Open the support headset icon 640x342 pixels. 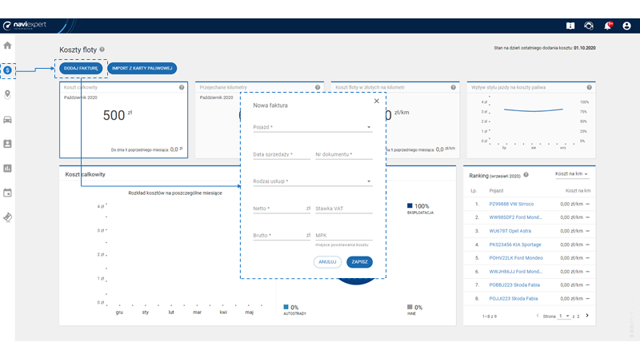pyautogui.click(x=590, y=26)
